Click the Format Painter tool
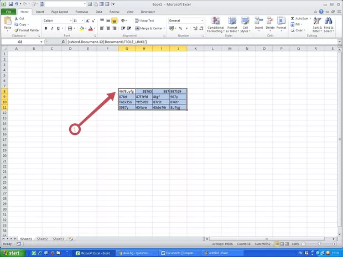 (28, 30)
